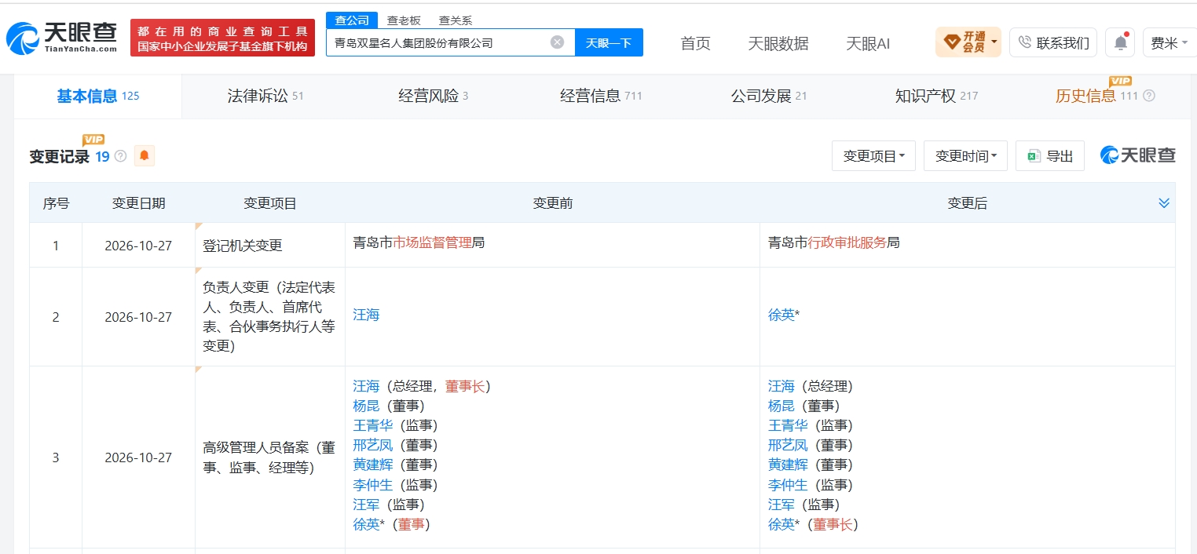Viewport: 1197px width, 554px height.
Task: Expand the 变更时间 filter dropdown
Action: point(965,156)
